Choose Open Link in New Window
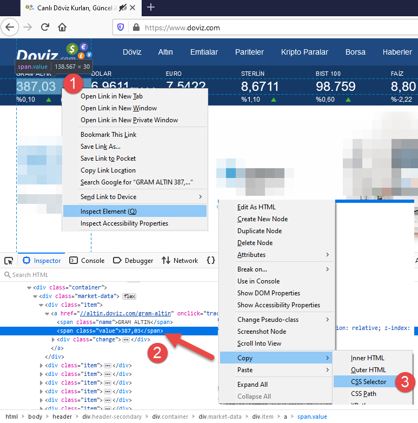This screenshot has width=418, height=423. click(135, 108)
